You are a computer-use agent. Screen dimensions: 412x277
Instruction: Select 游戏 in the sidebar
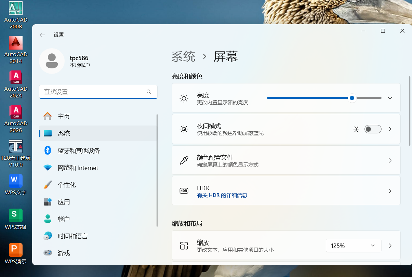tap(98, 253)
